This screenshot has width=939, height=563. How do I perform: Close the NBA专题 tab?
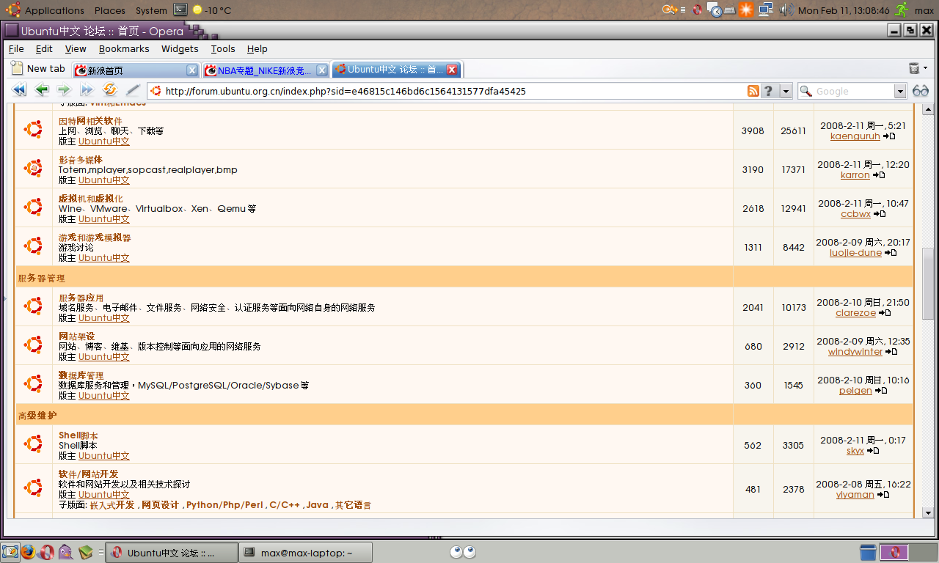(x=321, y=70)
